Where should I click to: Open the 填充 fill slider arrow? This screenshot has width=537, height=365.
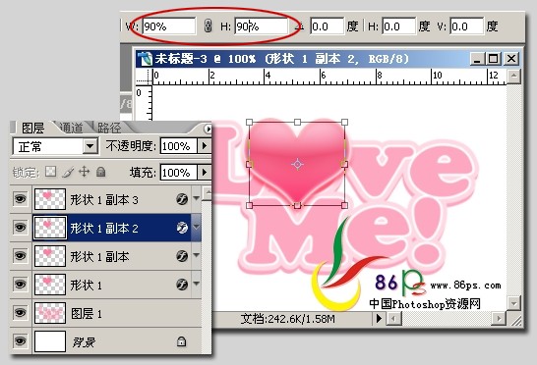(x=205, y=172)
